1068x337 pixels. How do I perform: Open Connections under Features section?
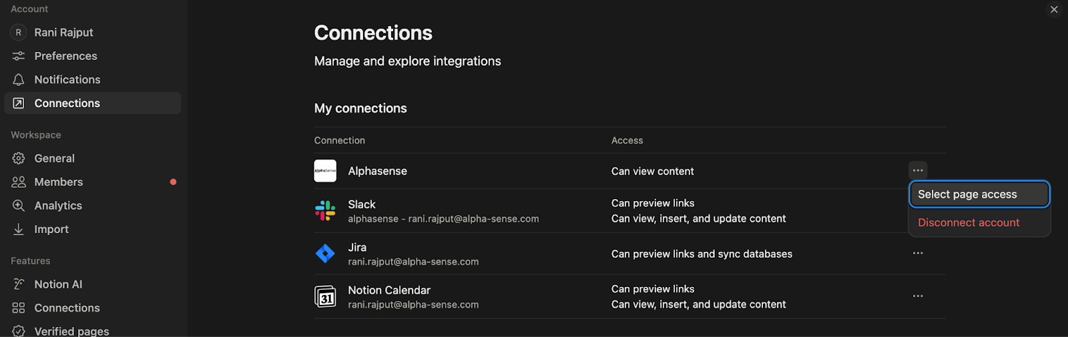pos(67,308)
